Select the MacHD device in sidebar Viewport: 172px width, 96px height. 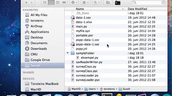pos(33,89)
